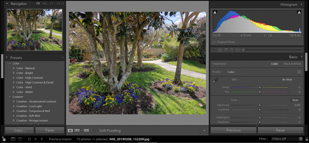Open the Filters Off dropdown
This screenshot has height=143, width=309.
click(x=287, y=139)
